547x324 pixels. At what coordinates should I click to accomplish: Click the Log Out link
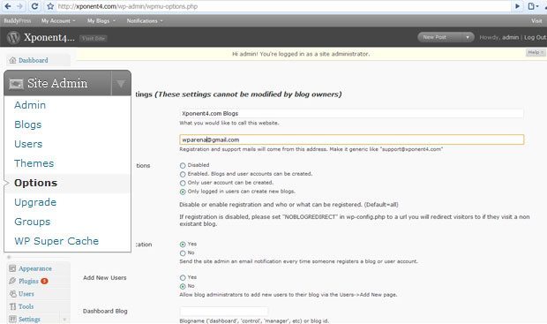(536, 37)
